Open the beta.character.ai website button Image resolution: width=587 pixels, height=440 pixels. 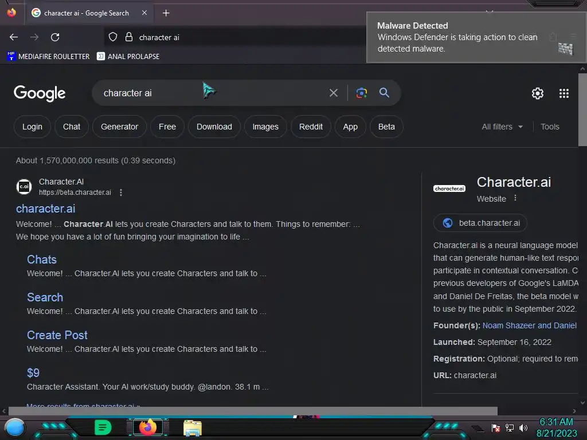[x=480, y=223]
